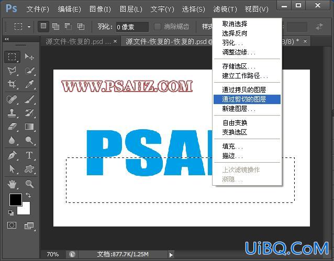Open the 图像(I) menu

100,9
